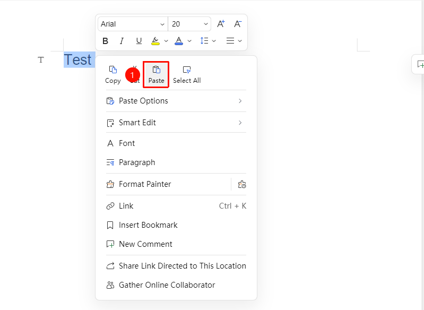Expand Smart Edit chevron arrow
Screen dimensions: 424x310
tap(240, 123)
